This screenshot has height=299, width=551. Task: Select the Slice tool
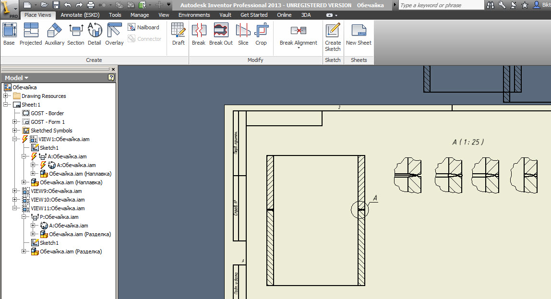tap(243, 34)
